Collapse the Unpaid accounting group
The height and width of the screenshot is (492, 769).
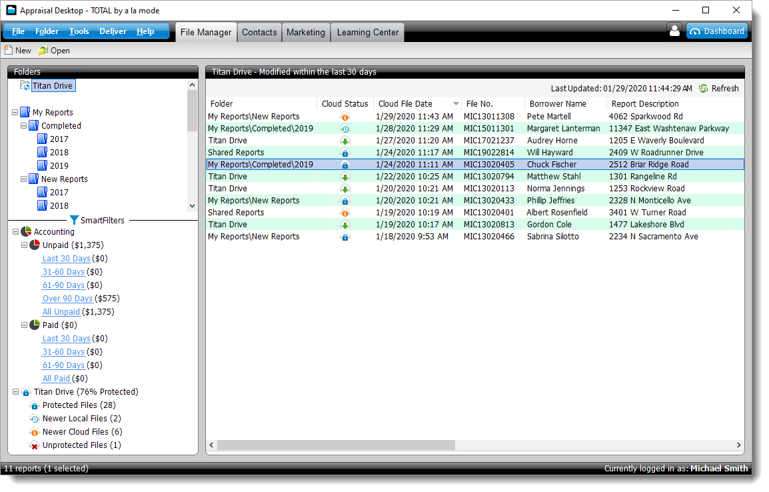pos(25,245)
